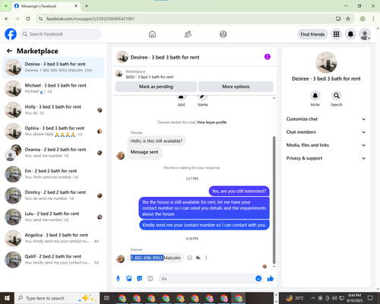Open a new browser tab
Screen dimensions: 380x304
[87, 6]
